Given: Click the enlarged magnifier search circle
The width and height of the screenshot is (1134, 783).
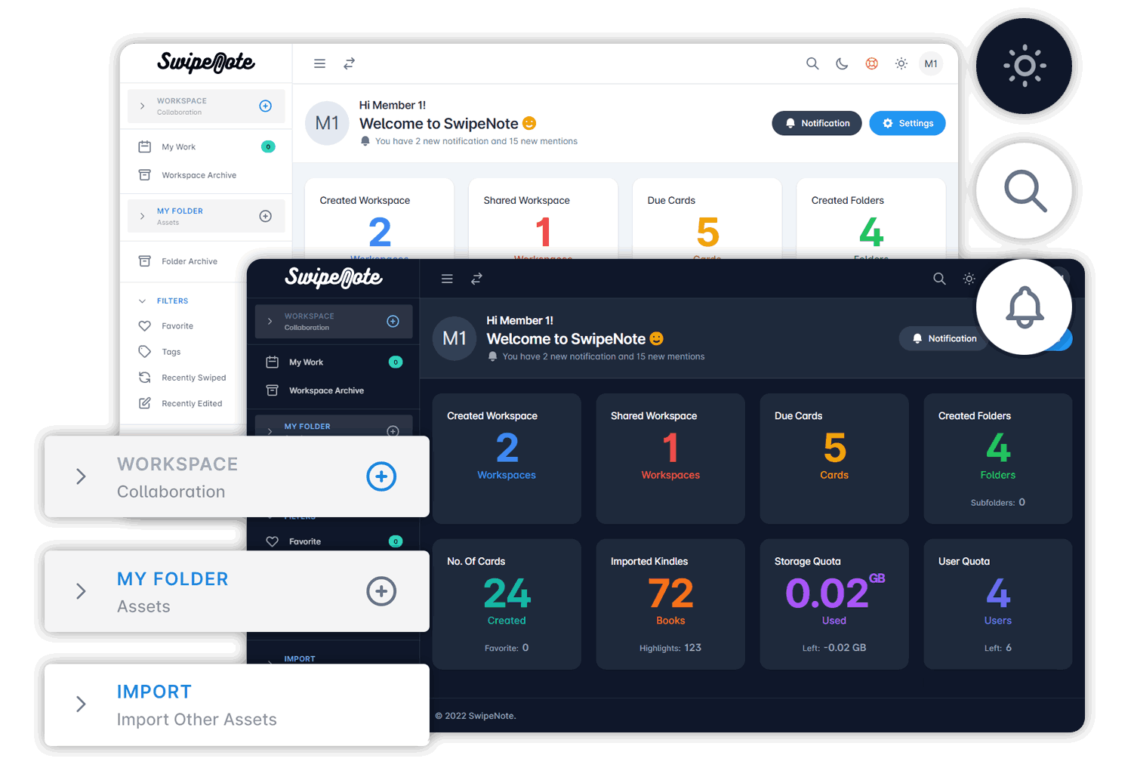Looking at the screenshot, I should 1025,190.
